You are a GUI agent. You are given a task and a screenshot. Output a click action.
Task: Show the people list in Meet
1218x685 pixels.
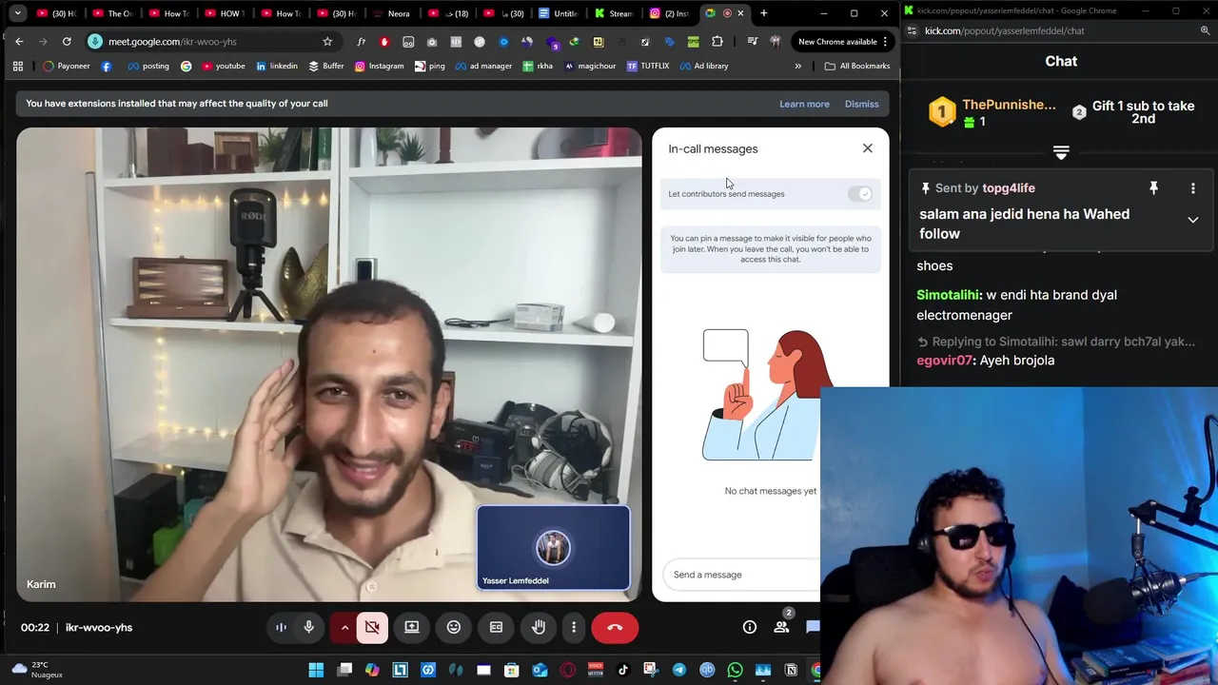click(x=781, y=627)
